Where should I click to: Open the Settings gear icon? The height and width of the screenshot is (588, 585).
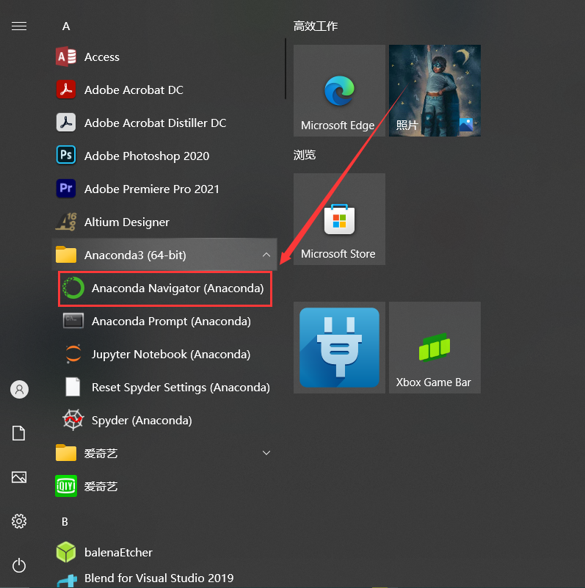tap(19, 521)
